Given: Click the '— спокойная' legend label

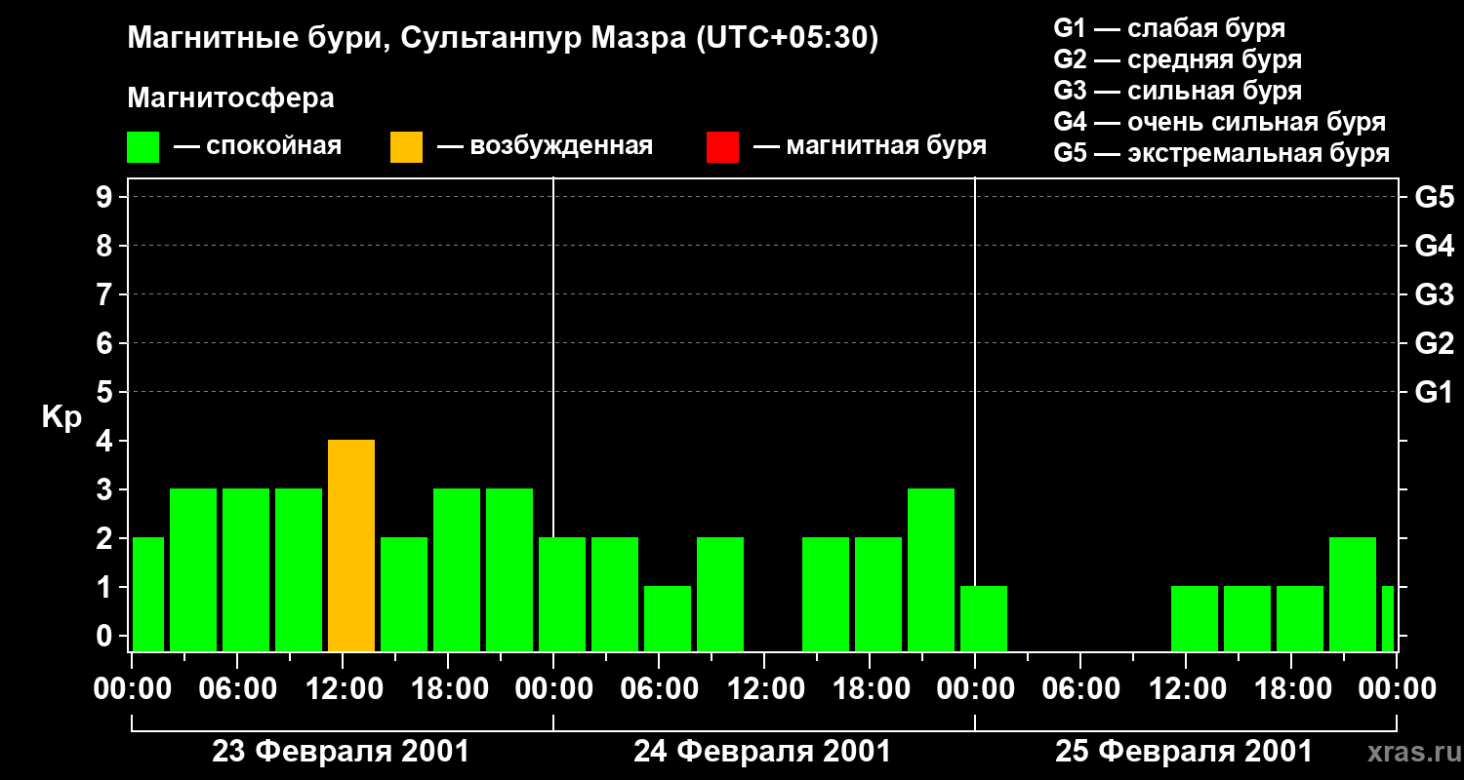Looking at the screenshot, I should 258,146.
